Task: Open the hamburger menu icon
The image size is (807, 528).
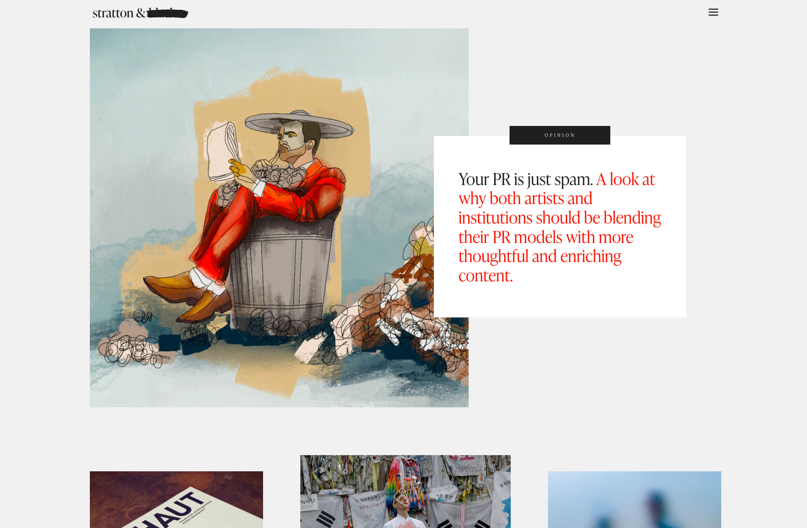Action: tap(713, 12)
